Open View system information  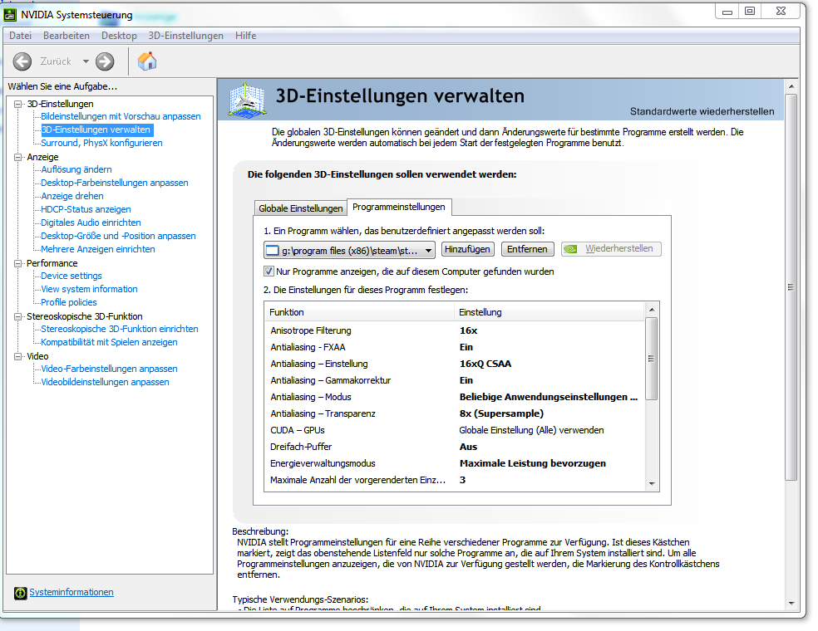tap(89, 289)
